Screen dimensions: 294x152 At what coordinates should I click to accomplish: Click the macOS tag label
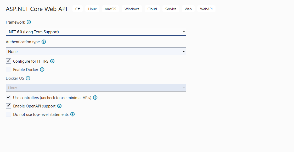click(110, 9)
